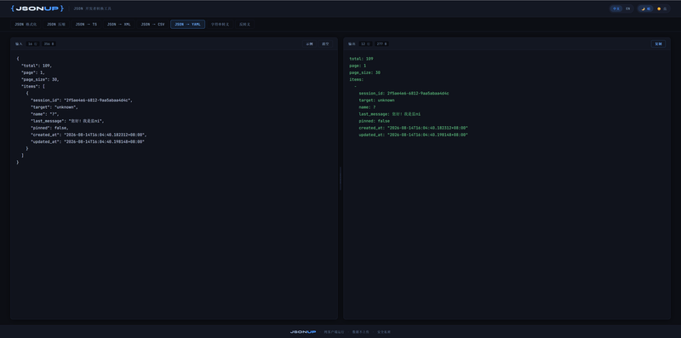Click the "items": [ line in the input
This screenshot has height=338, width=681.
[33, 87]
